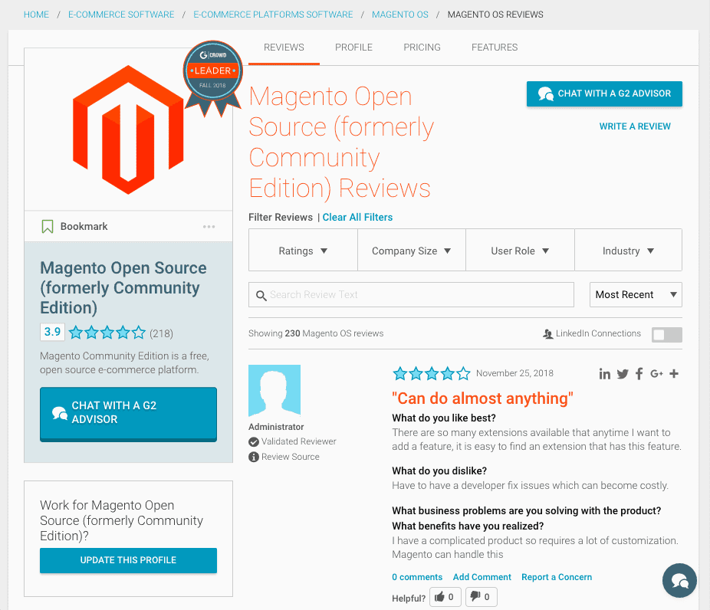Mark the review unhelpful with thumbs down
Image resolution: width=710 pixels, height=610 pixels.
482,597
